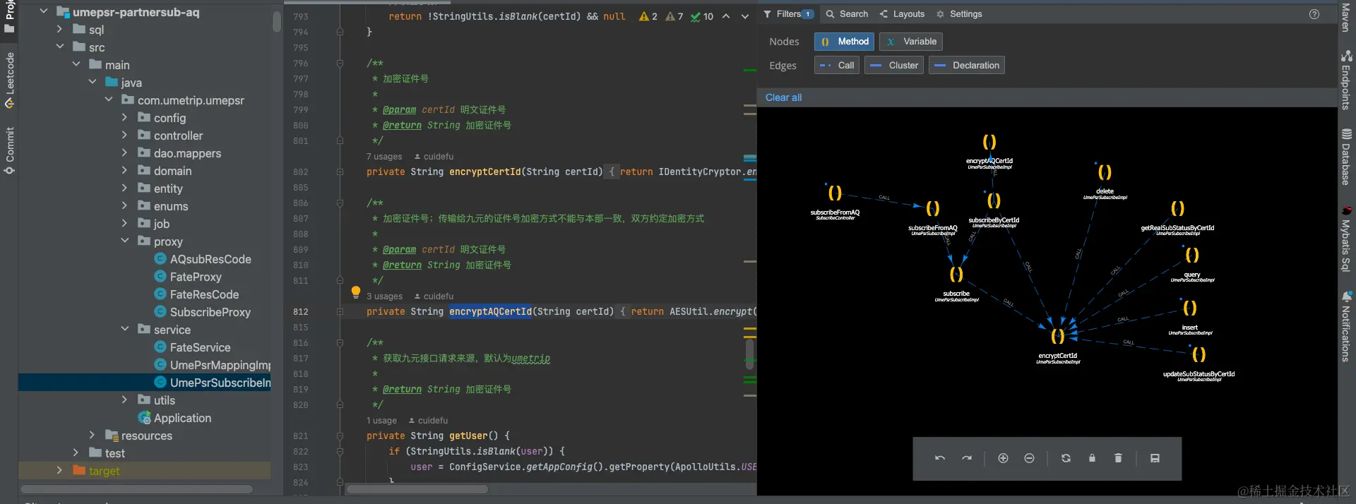The image size is (1356, 504).
Task: Select the getRealSubStatusByCertId node
Action: click(1177, 208)
